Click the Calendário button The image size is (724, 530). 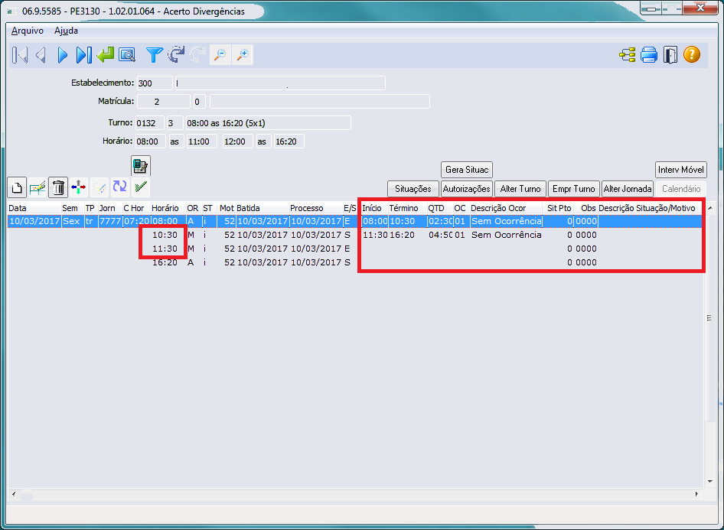coord(680,189)
